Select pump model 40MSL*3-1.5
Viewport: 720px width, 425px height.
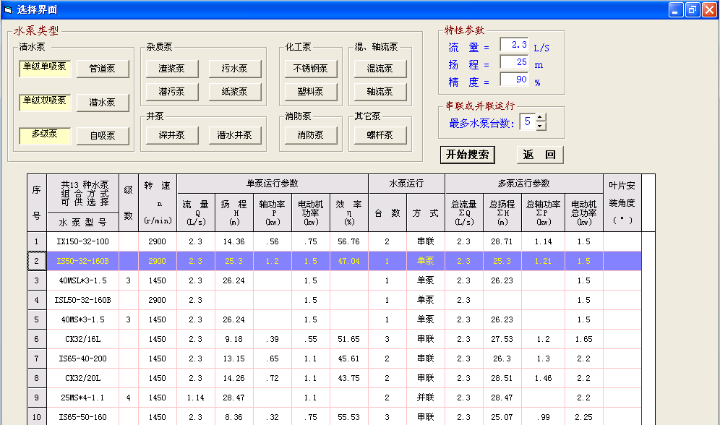(x=82, y=280)
